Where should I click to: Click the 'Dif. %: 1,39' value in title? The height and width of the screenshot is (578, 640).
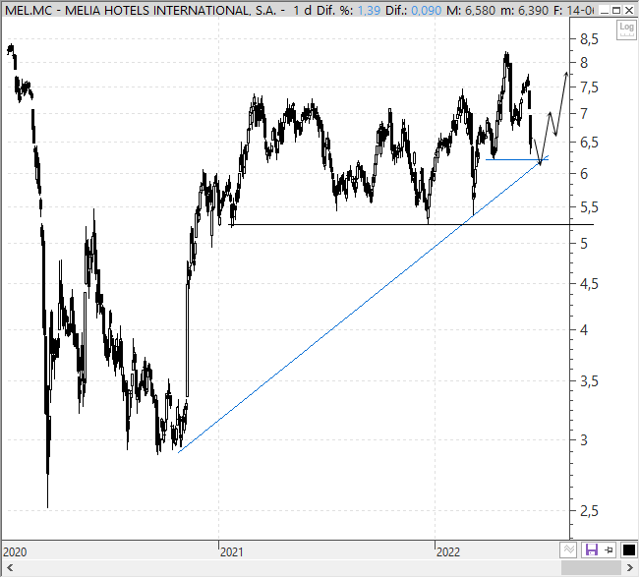(348, 10)
